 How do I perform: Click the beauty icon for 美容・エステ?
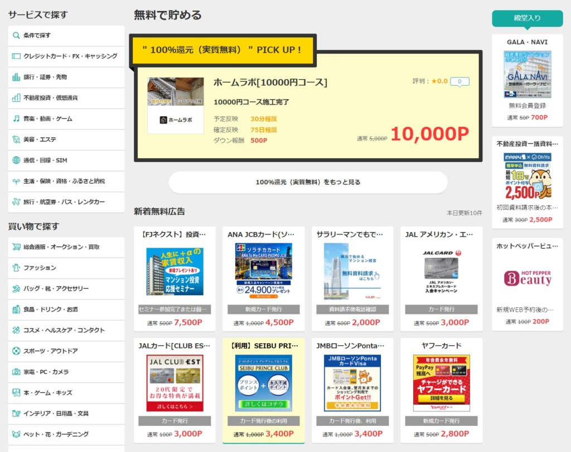point(16,139)
